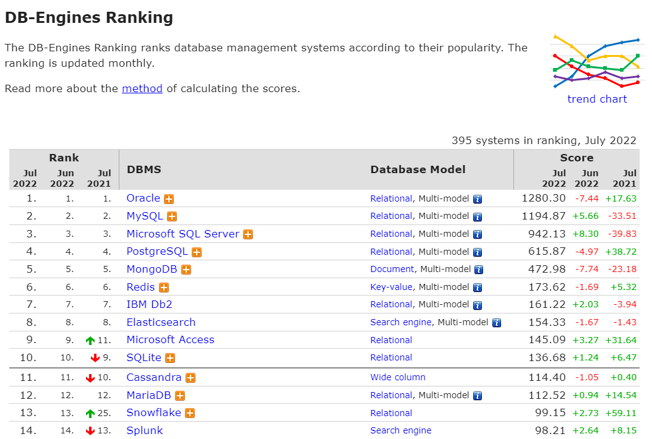
Task: Open the MongoDB link
Action: click(152, 270)
